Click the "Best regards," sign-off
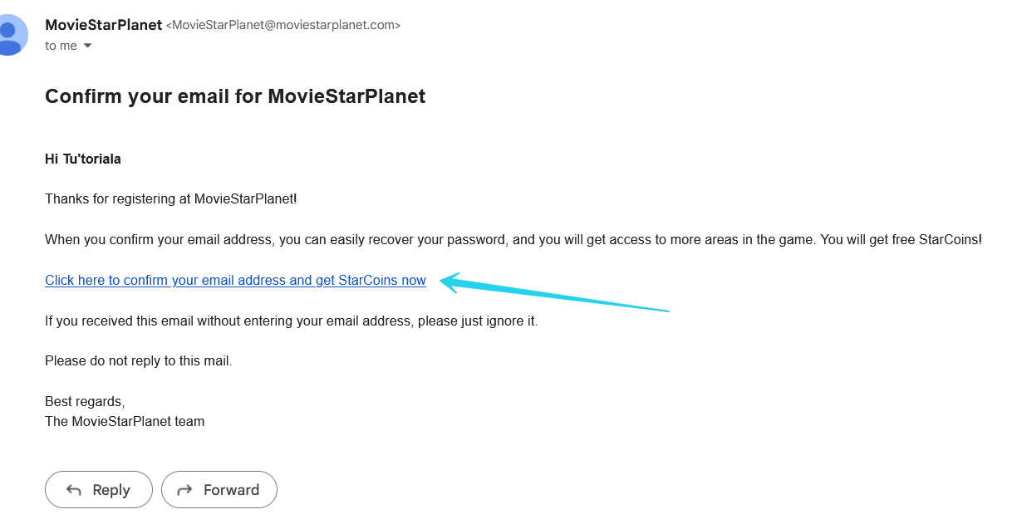This screenshot has height=529, width=1012. point(85,402)
